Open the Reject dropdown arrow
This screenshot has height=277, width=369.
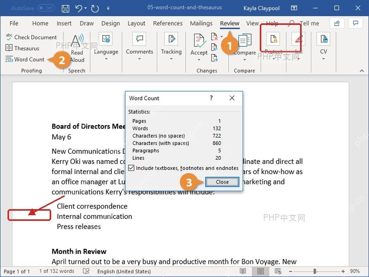[x=222, y=37]
